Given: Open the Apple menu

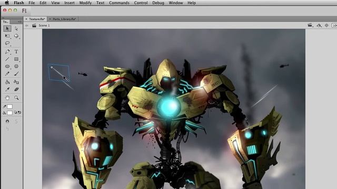Looking at the screenshot, I should point(7,3).
